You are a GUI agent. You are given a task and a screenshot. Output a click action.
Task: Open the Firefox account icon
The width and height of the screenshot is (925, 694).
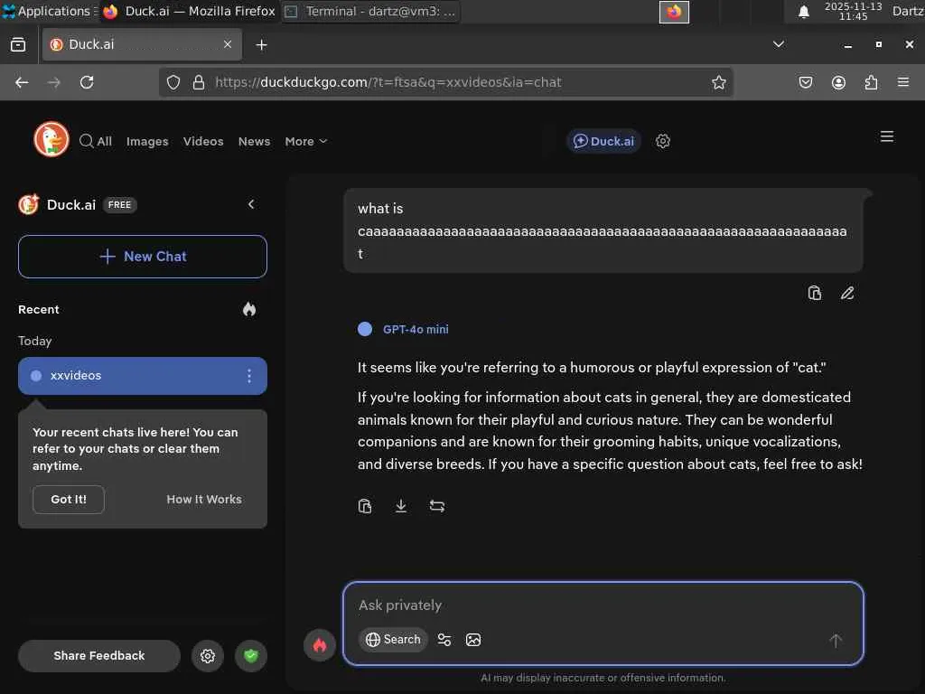click(x=838, y=82)
